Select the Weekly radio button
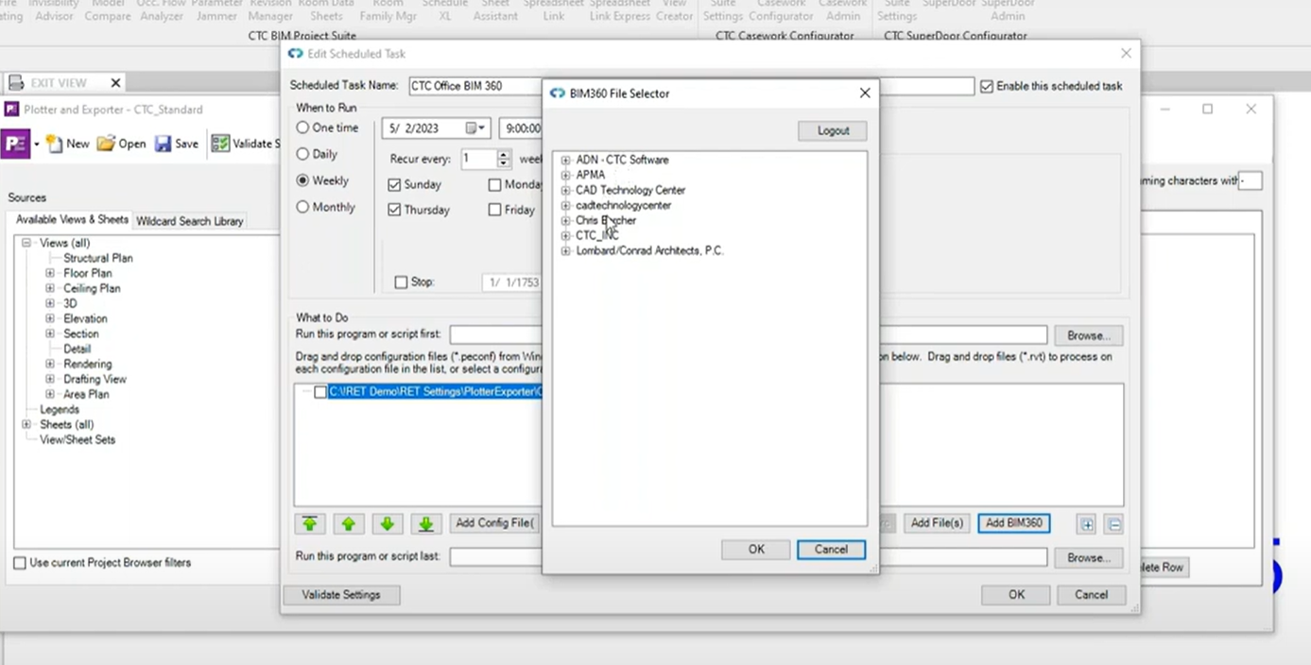The height and width of the screenshot is (665, 1311). [x=302, y=180]
